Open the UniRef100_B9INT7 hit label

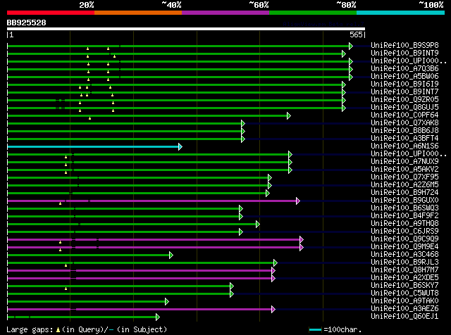click(404, 92)
